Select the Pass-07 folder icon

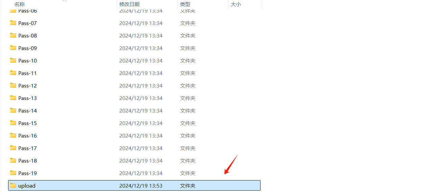pyautogui.click(x=13, y=23)
